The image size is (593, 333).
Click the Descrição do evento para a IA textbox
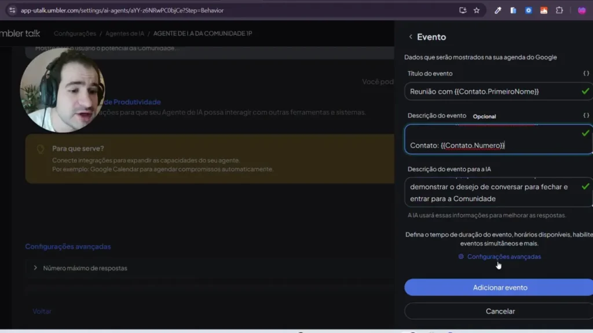point(492,193)
